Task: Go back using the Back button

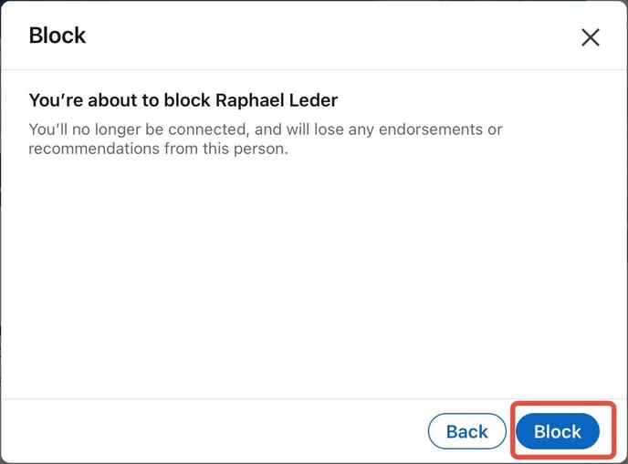Action: [x=466, y=431]
